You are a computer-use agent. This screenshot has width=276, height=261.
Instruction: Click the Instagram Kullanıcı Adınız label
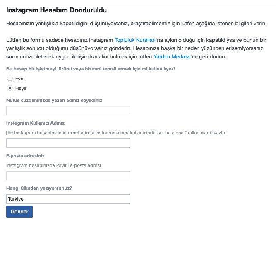(35, 123)
